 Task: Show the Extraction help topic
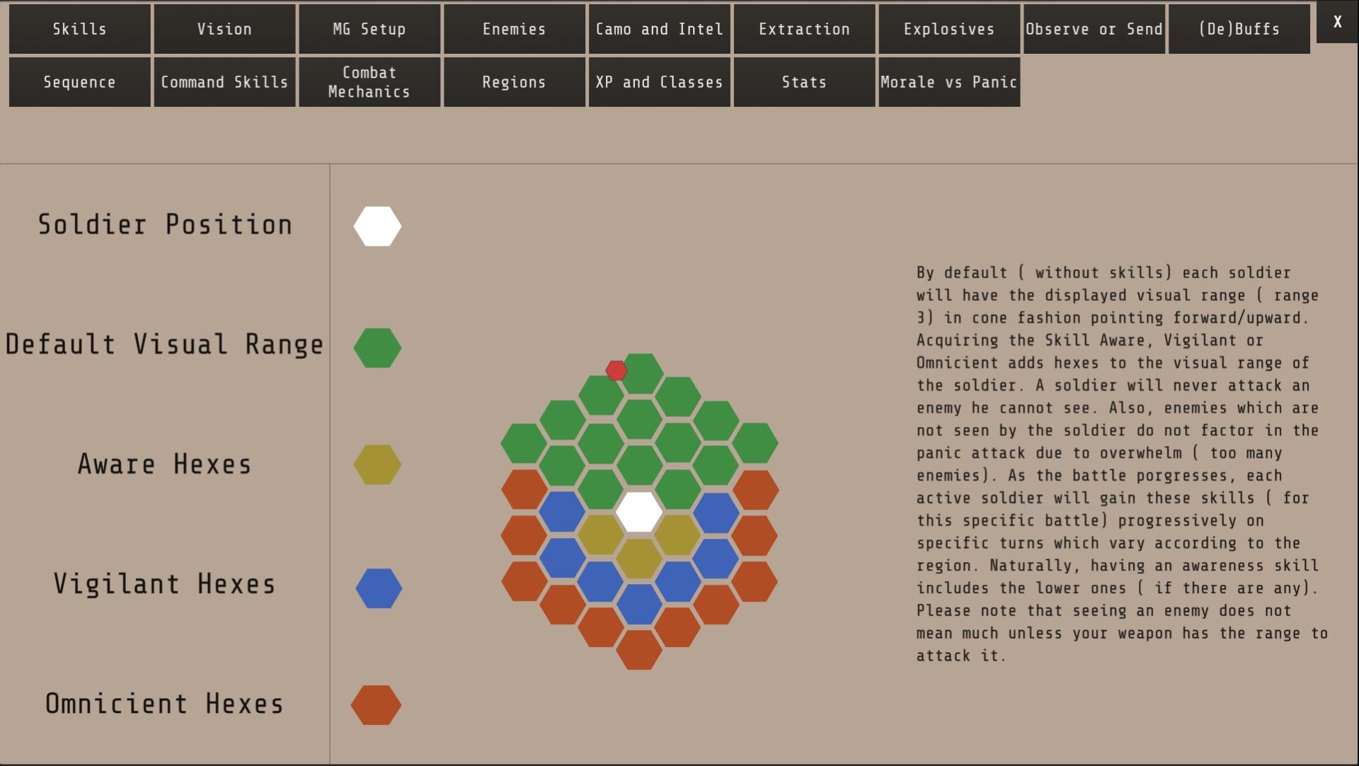tap(804, 29)
